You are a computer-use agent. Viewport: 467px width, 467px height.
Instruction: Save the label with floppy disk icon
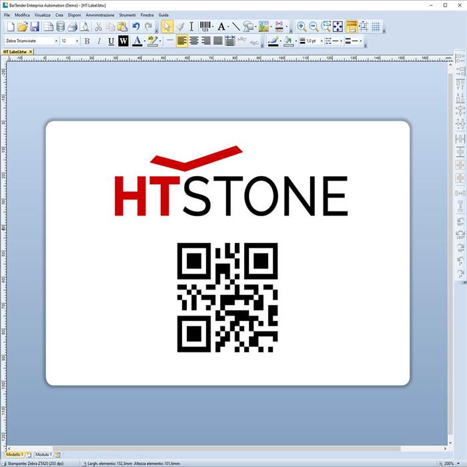click(x=35, y=27)
